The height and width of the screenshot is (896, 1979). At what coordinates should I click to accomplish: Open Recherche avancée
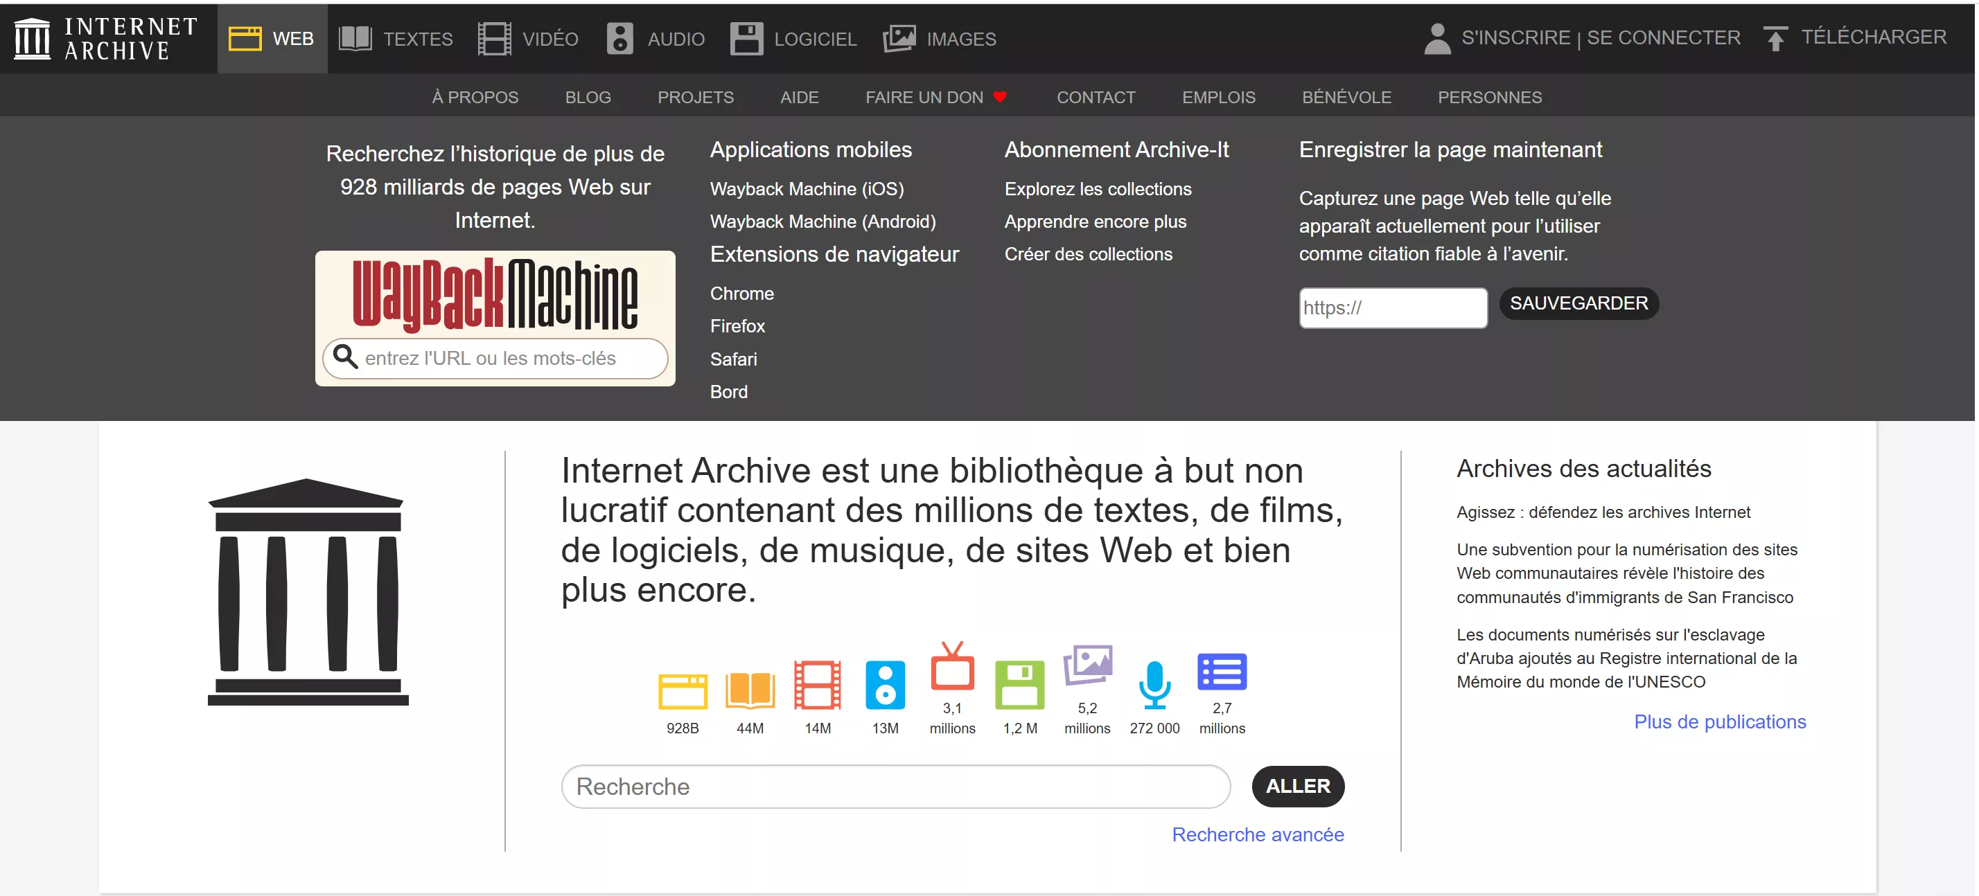pyautogui.click(x=1258, y=834)
